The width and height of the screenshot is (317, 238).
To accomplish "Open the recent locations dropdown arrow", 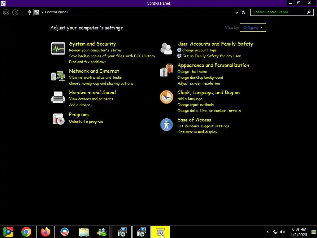I will pos(22,12).
